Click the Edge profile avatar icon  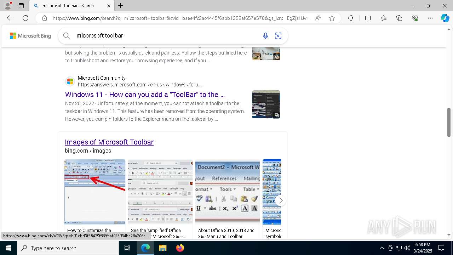tap(8, 6)
